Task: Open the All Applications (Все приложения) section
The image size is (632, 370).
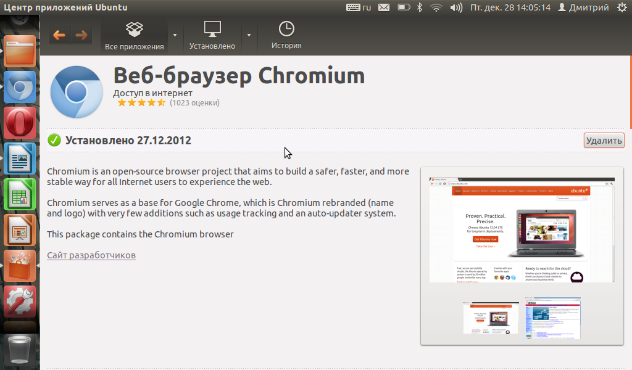Action: coord(134,36)
